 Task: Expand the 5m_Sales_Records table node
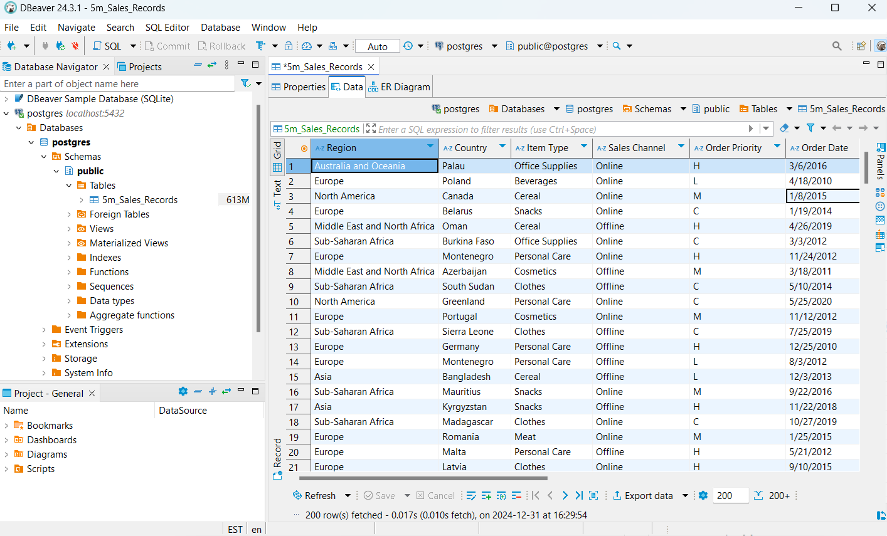click(x=80, y=199)
